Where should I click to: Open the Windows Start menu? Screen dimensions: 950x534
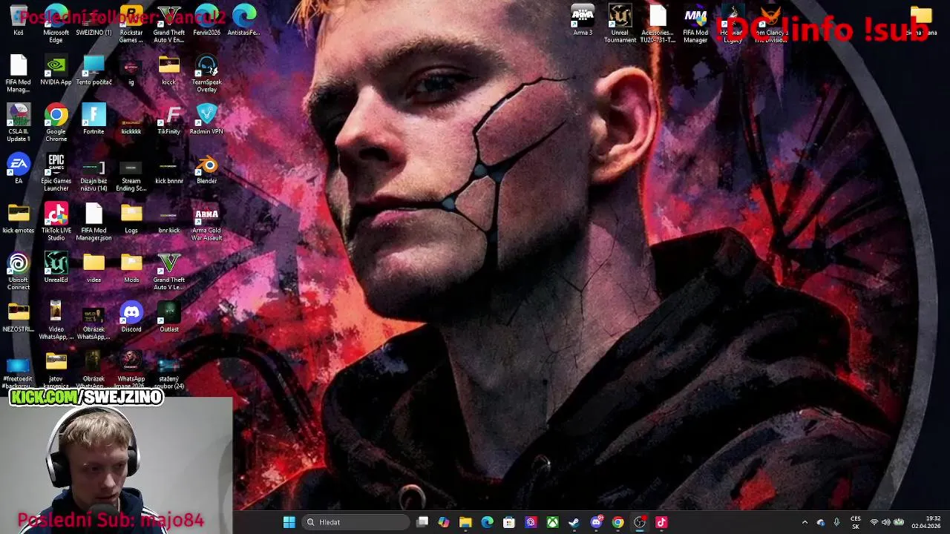tap(289, 522)
